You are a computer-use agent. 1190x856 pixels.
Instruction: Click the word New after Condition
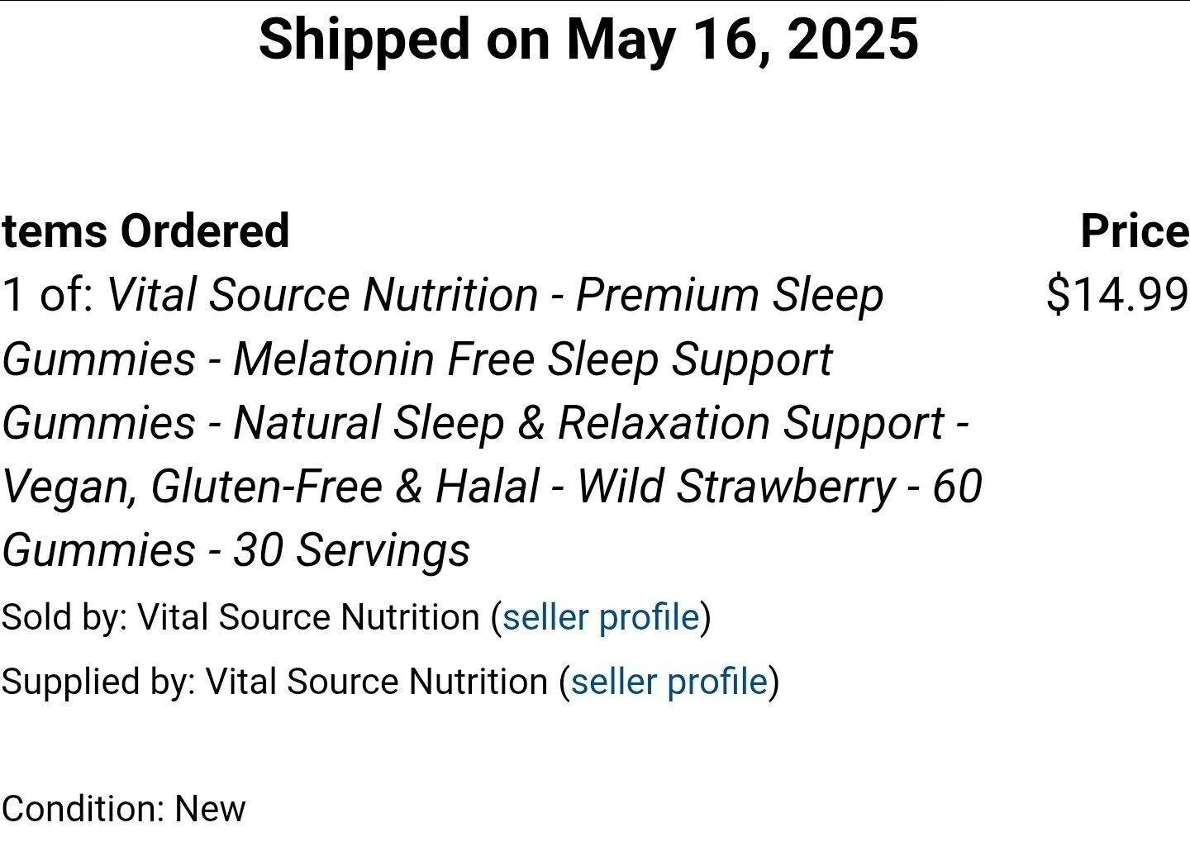coord(210,809)
